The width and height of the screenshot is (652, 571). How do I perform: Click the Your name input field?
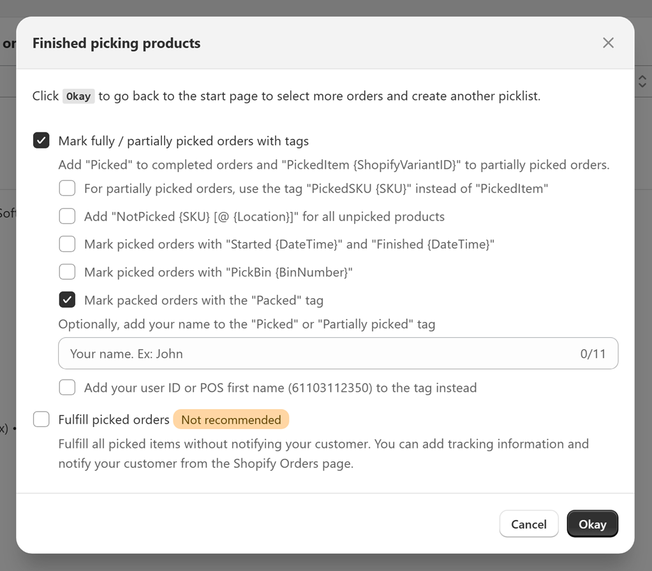click(x=319, y=354)
